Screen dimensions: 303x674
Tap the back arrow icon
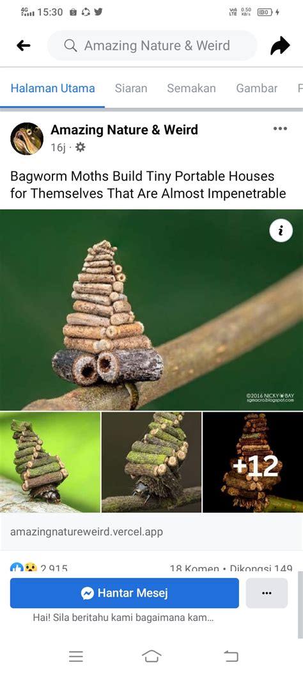(24, 45)
